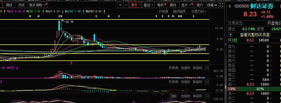Zoom out the chart with minus button

[126, 5]
